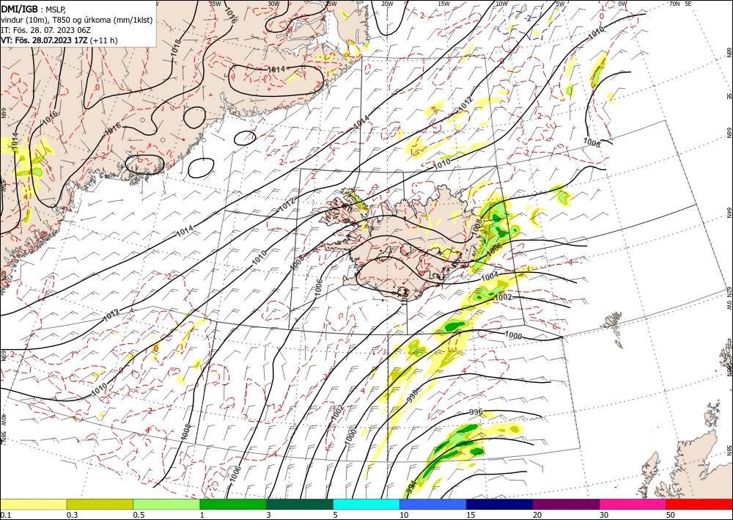Click the legend value '10'
The width and height of the screenshot is (733, 520).
(x=404, y=515)
